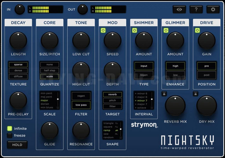Choose low pass filter mode
225x158 pixels.
coord(81,105)
